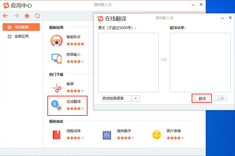Click the gray forward arrow
This screenshot has height=156, width=235.
click(x=16, y=16)
